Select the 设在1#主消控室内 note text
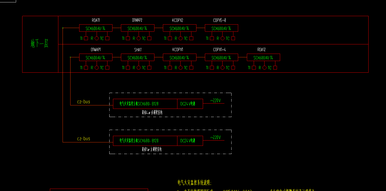 (152, 150)
